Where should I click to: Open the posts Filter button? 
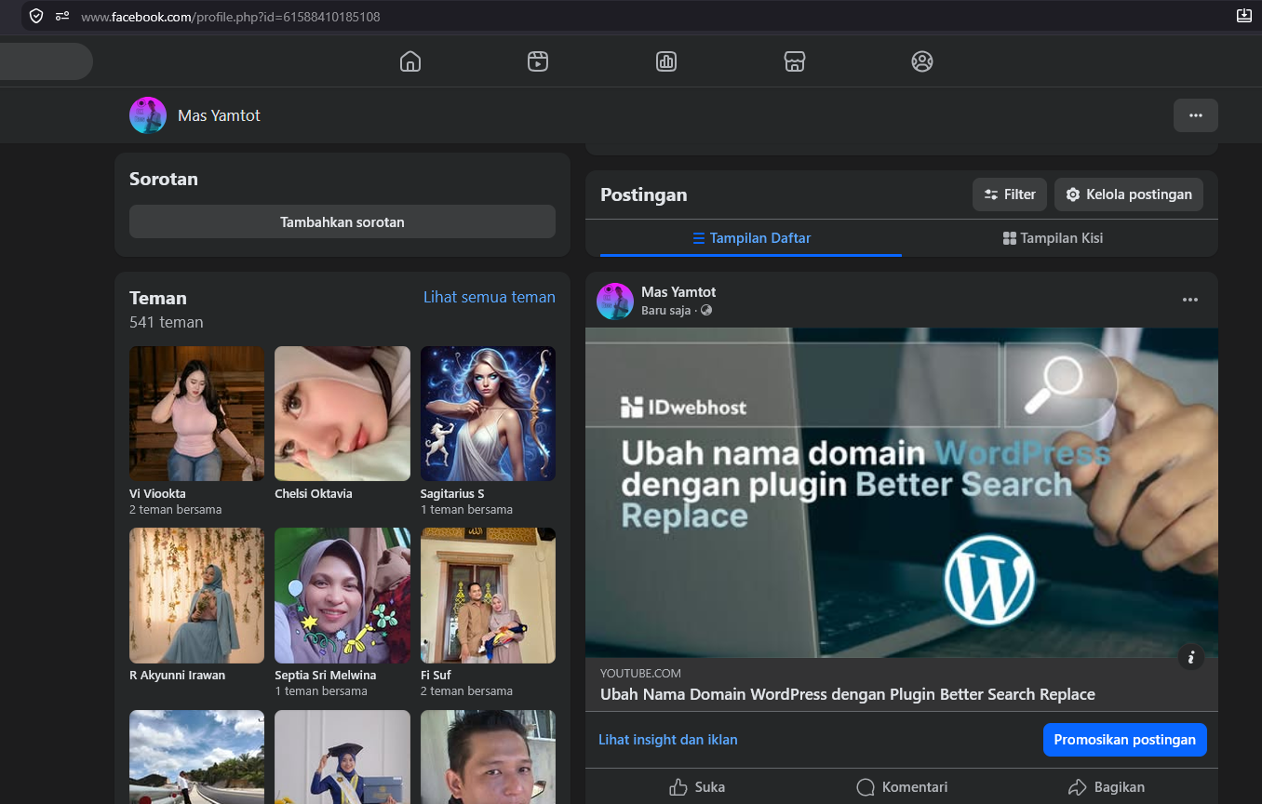[x=1010, y=194]
